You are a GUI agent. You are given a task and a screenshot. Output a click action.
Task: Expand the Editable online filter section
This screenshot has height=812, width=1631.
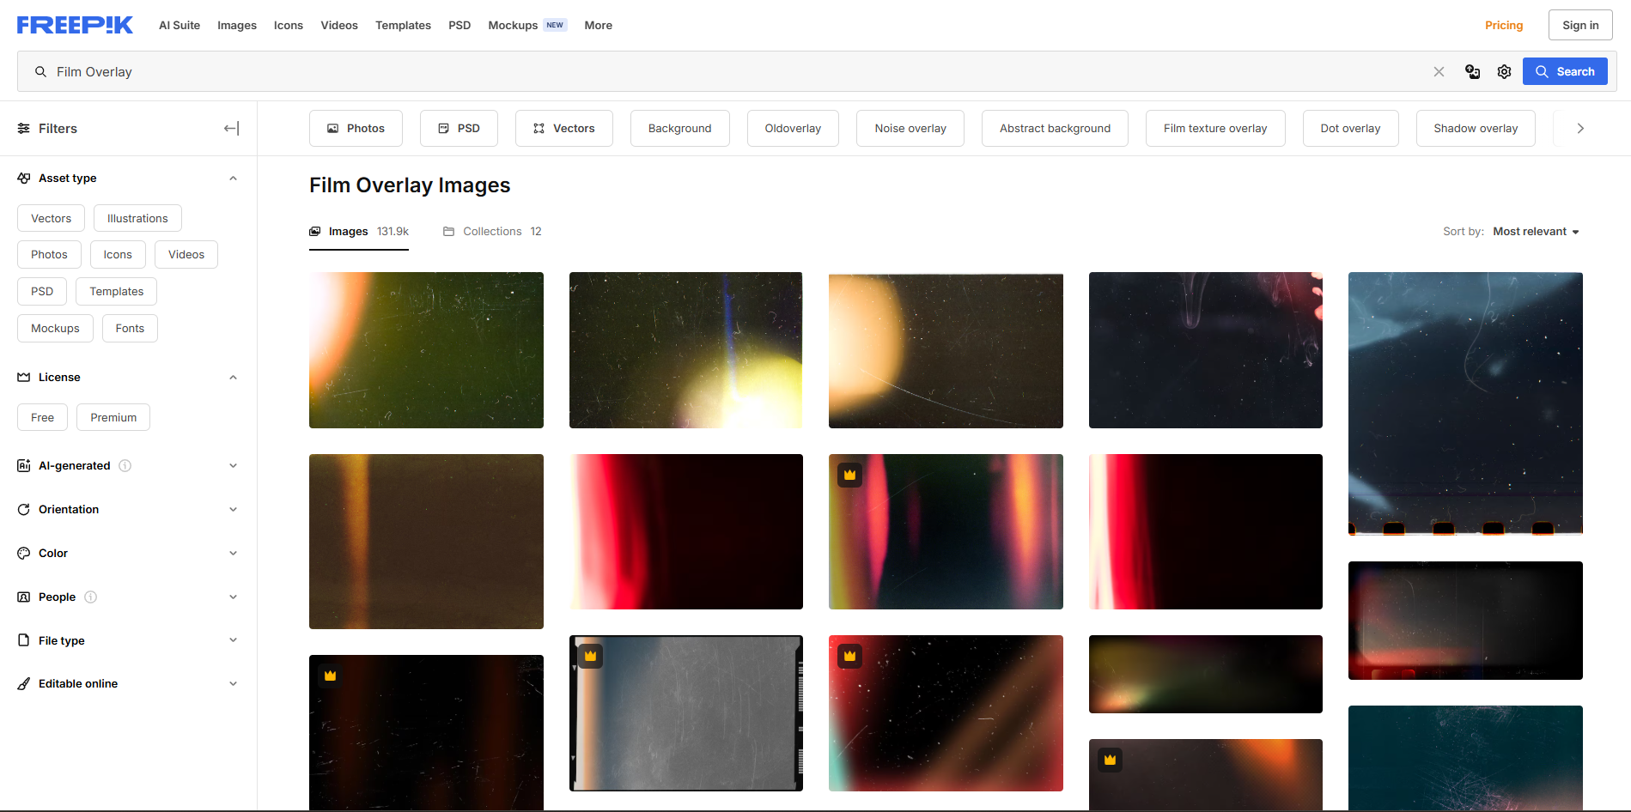[x=233, y=684]
